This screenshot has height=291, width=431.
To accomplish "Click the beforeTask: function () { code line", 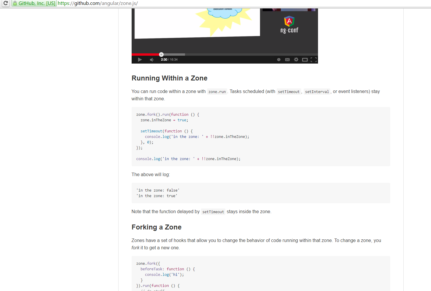I will [168, 269].
